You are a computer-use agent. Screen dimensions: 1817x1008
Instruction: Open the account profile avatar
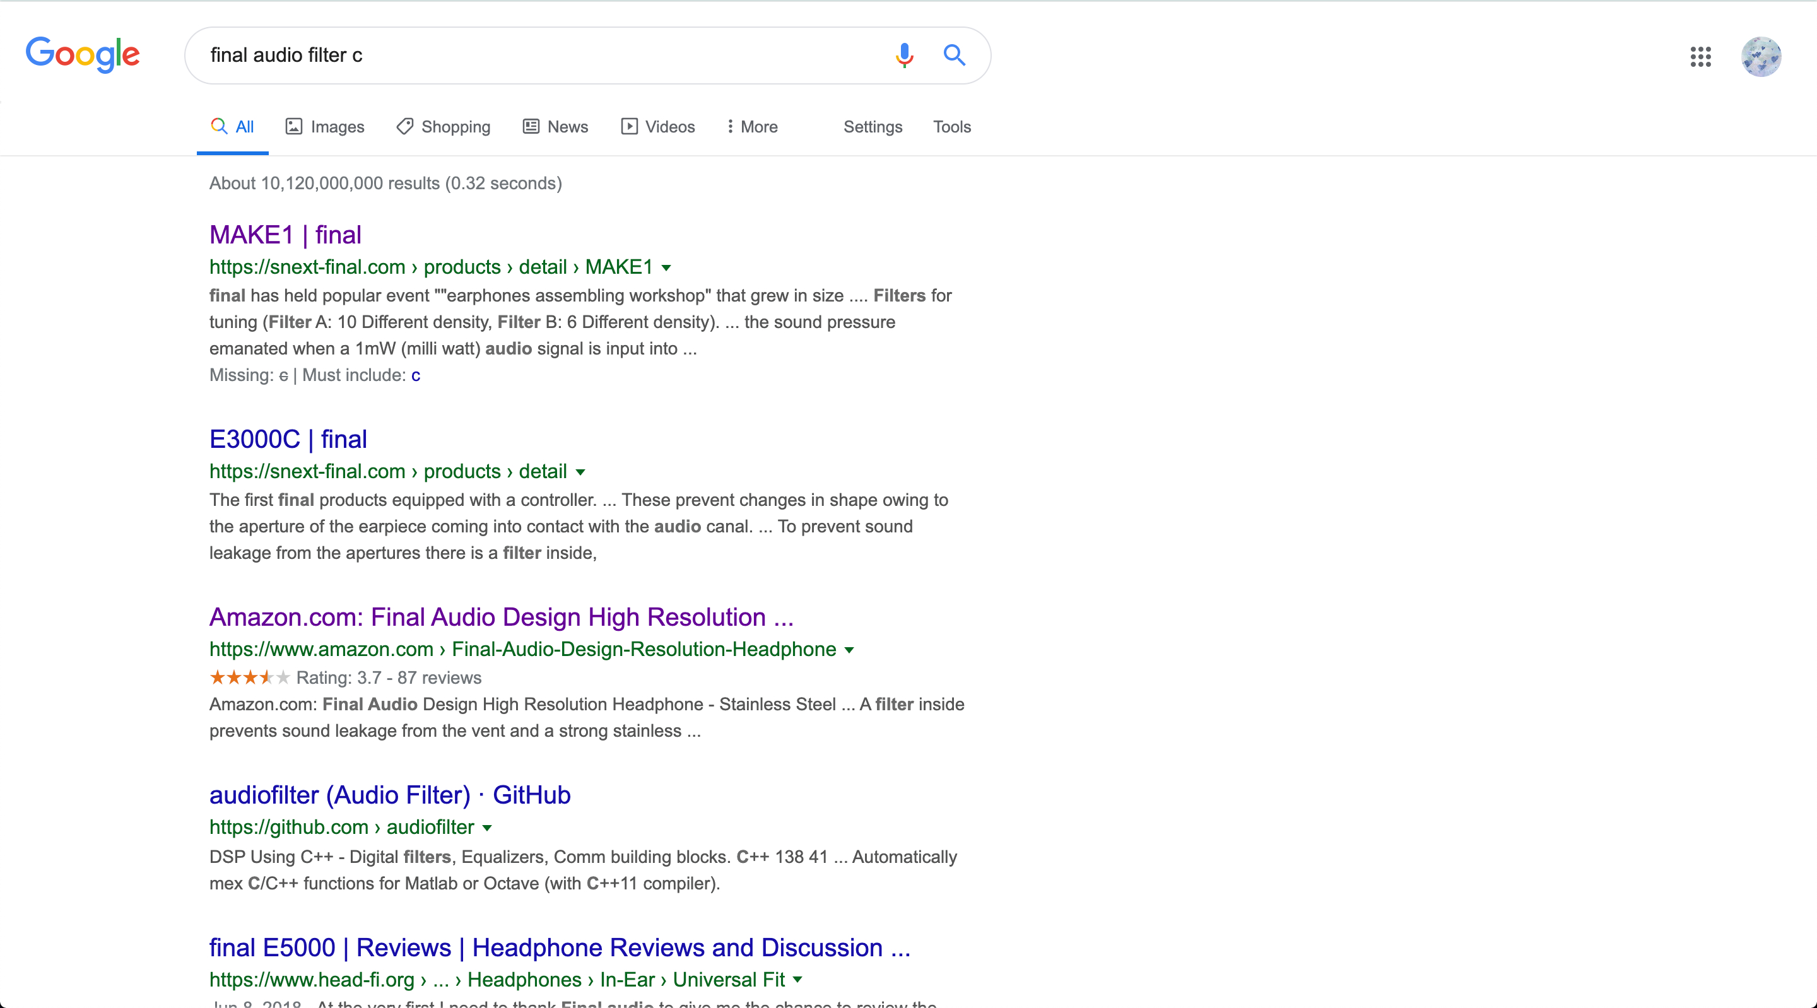tap(1761, 56)
